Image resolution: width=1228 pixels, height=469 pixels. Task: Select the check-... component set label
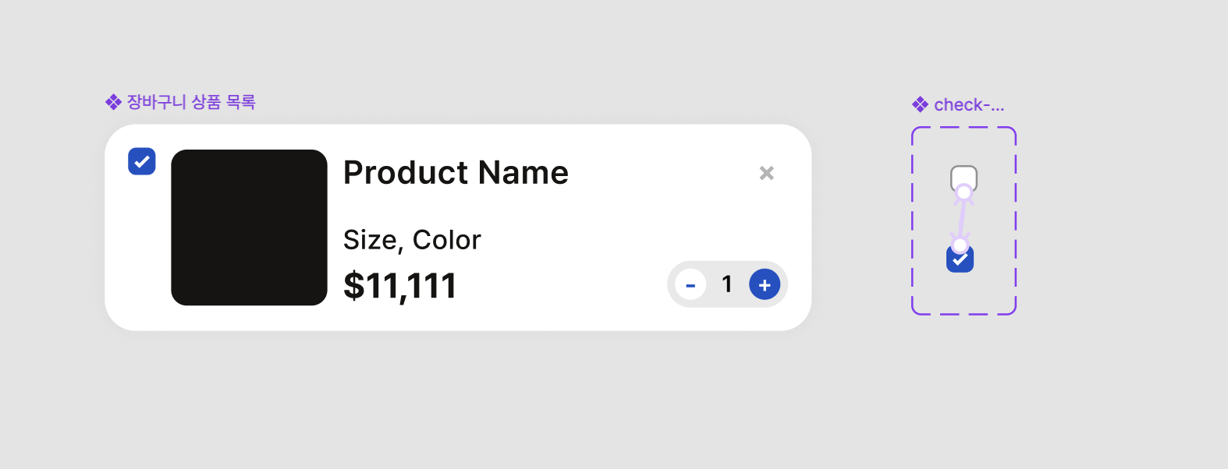(969, 104)
